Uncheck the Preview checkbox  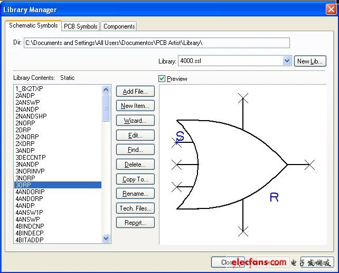click(x=162, y=79)
